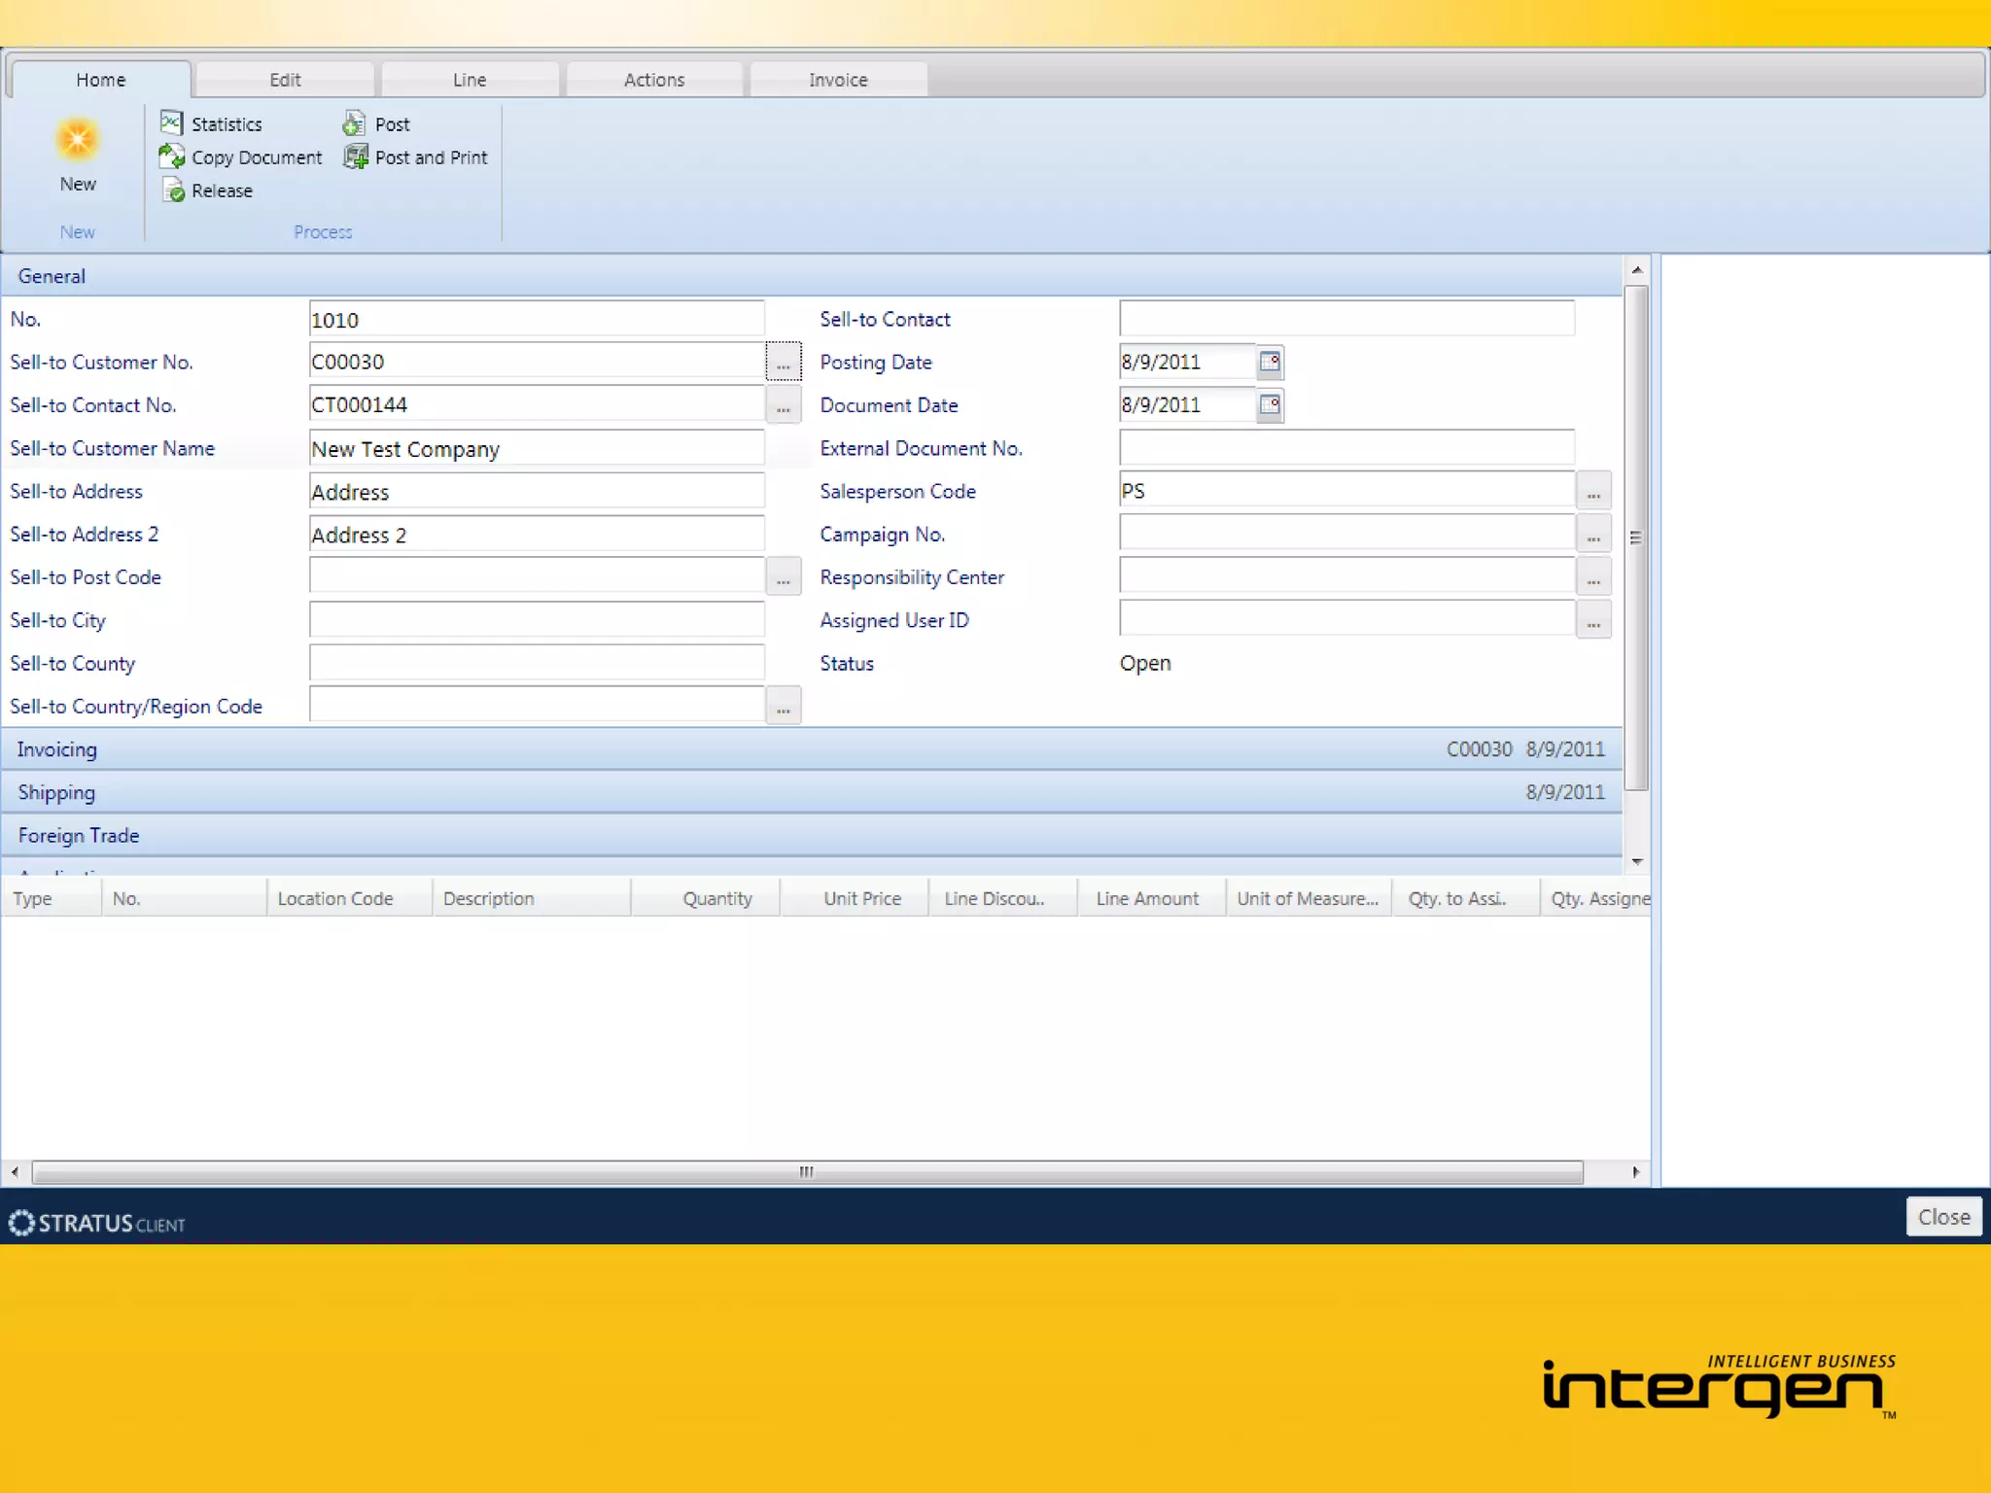Click the Close button in the footer
The image size is (1991, 1493).
point(1943,1217)
